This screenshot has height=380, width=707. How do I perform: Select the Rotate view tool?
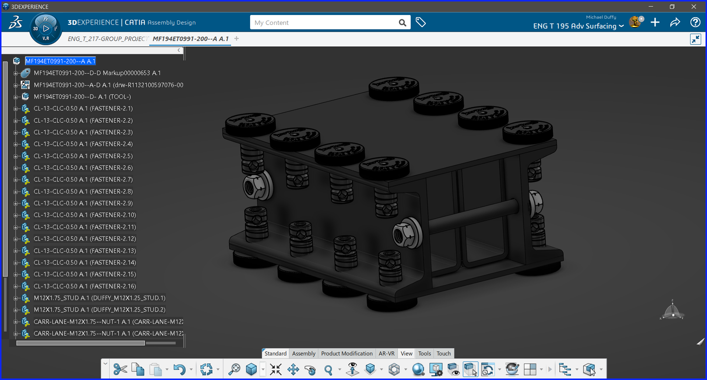tap(310, 369)
